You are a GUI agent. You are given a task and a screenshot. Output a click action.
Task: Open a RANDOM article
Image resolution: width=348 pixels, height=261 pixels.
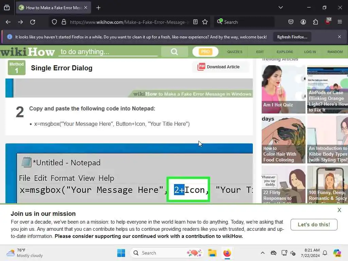[335, 52]
